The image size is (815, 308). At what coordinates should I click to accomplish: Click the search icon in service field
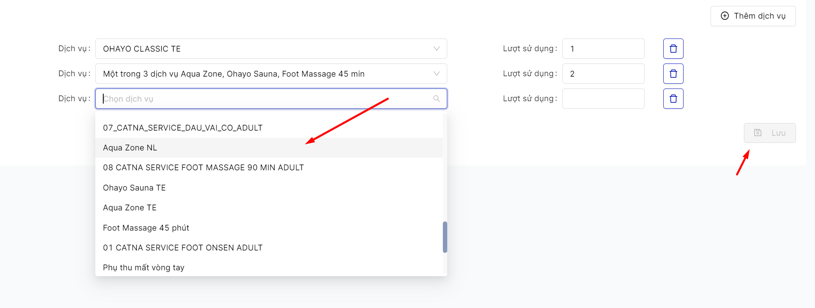[x=436, y=99]
